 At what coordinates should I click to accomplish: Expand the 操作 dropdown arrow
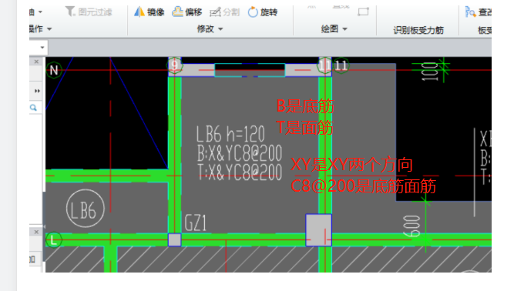click(49, 29)
